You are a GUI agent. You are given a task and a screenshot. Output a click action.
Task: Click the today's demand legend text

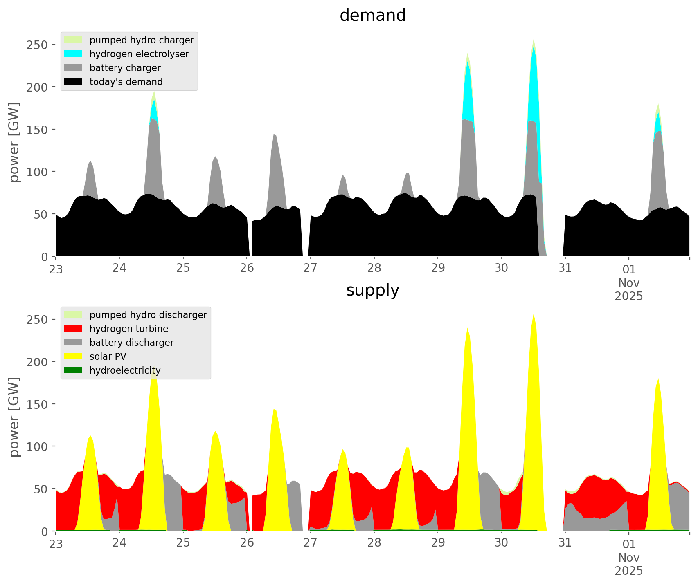point(126,82)
